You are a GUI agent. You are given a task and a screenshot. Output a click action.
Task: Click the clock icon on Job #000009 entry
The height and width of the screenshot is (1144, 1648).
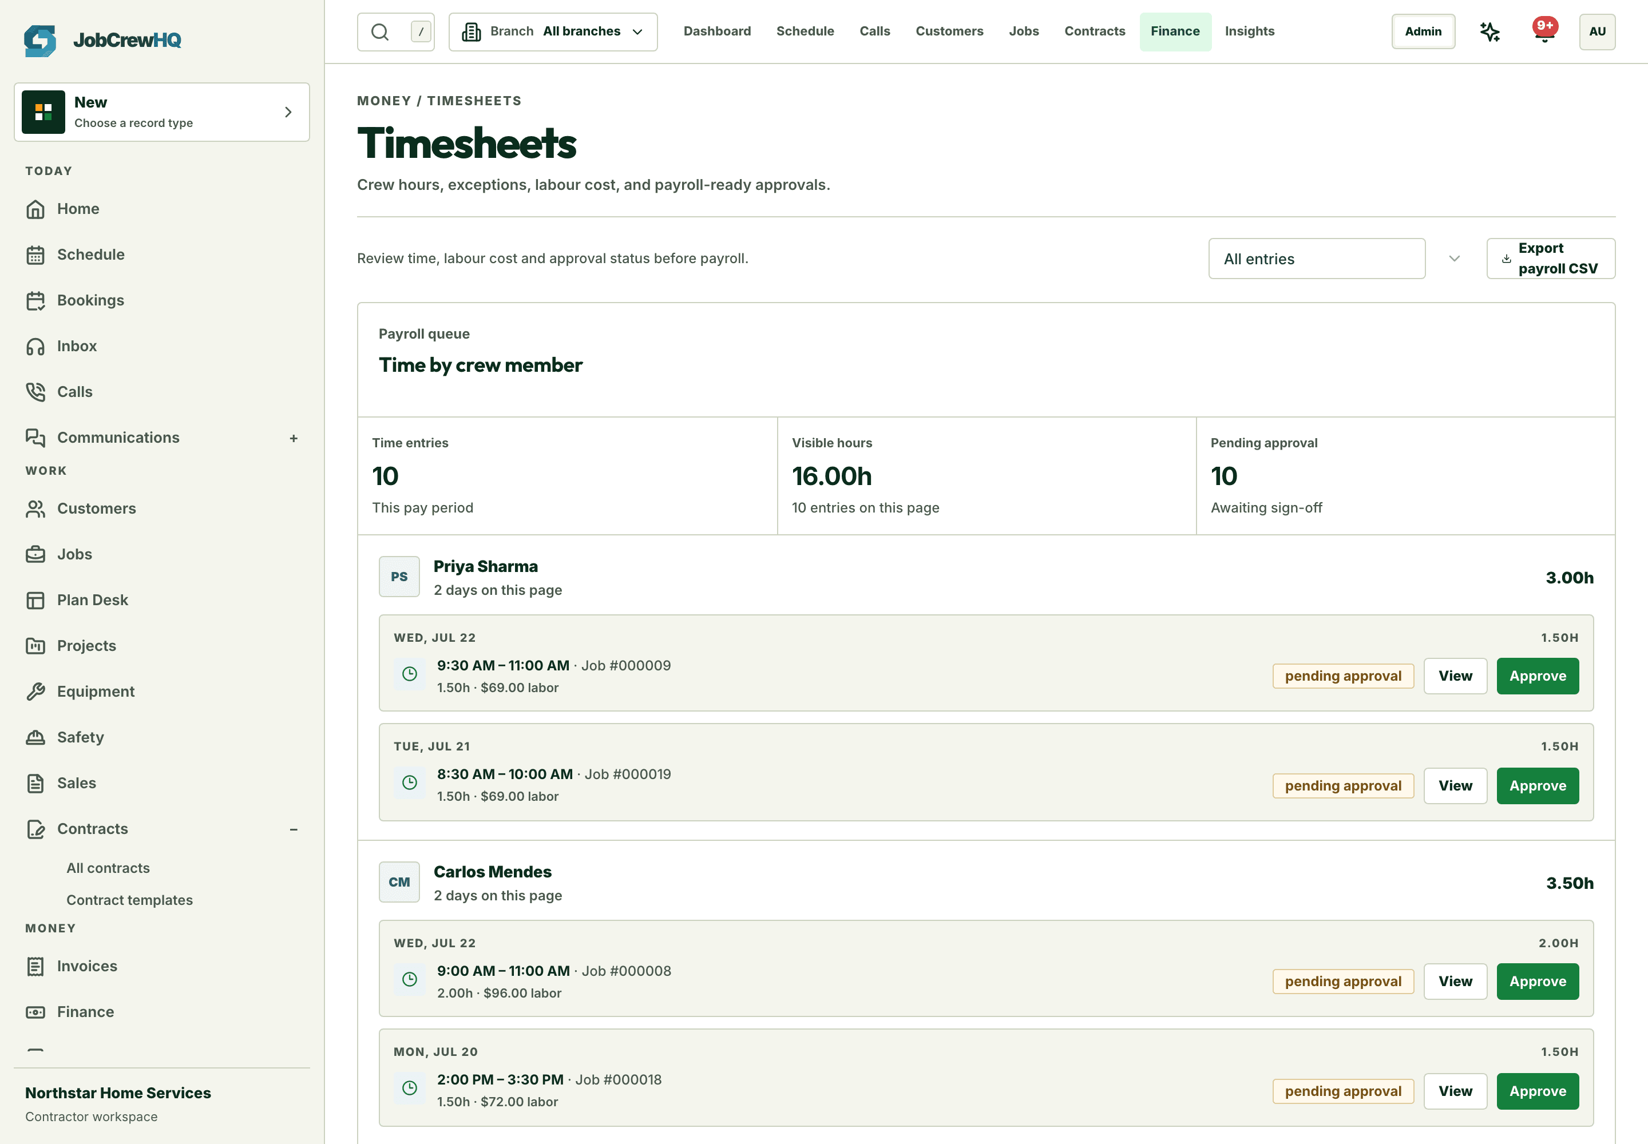click(x=410, y=674)
